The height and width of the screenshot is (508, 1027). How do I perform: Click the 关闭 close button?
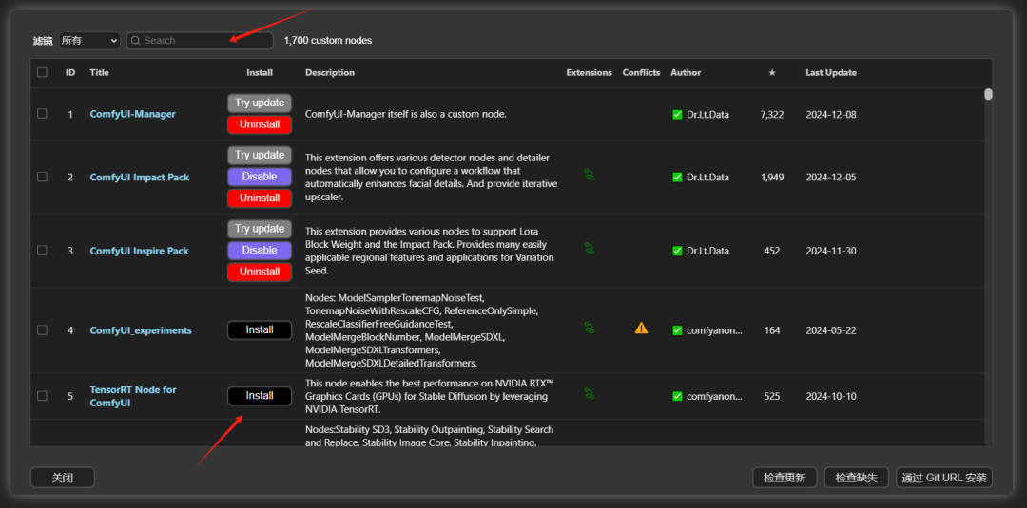coord(62,478)
